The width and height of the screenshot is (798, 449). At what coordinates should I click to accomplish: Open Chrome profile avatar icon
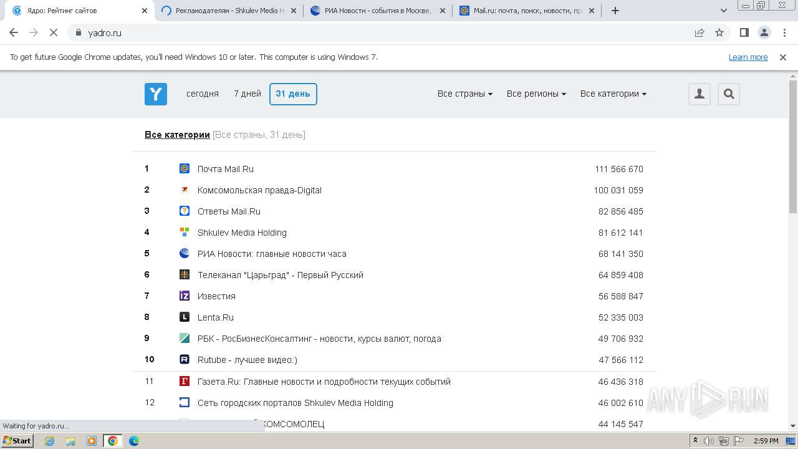pos(764,32)
